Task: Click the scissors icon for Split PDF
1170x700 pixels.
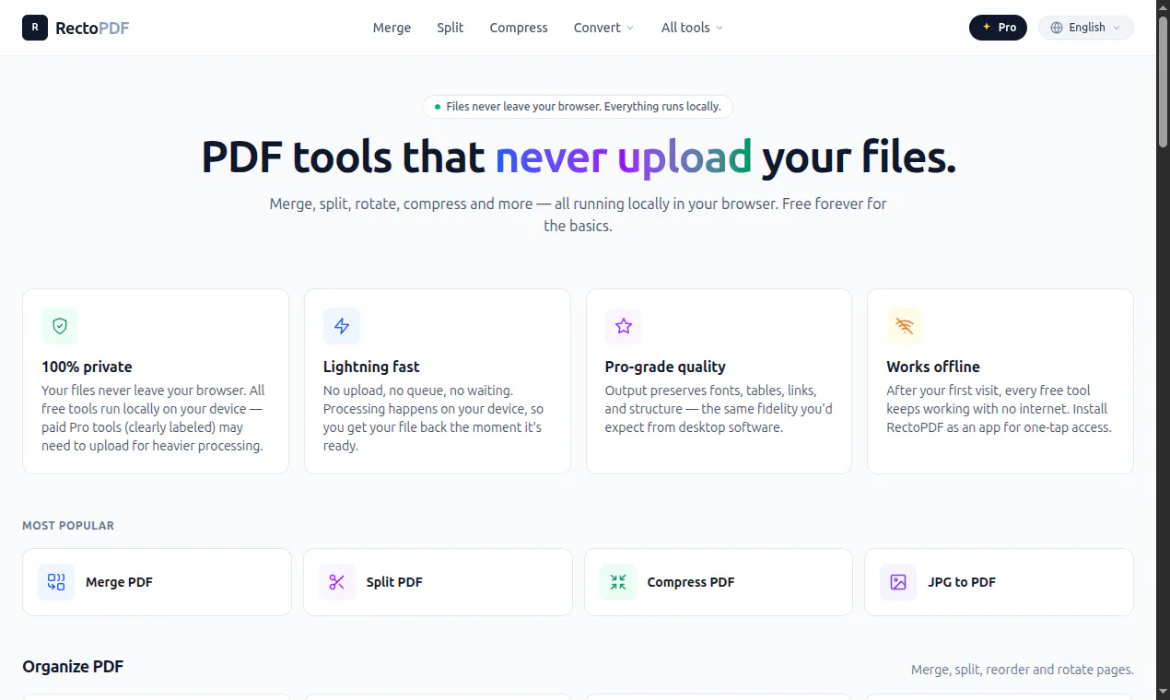Action: point(337,582)
